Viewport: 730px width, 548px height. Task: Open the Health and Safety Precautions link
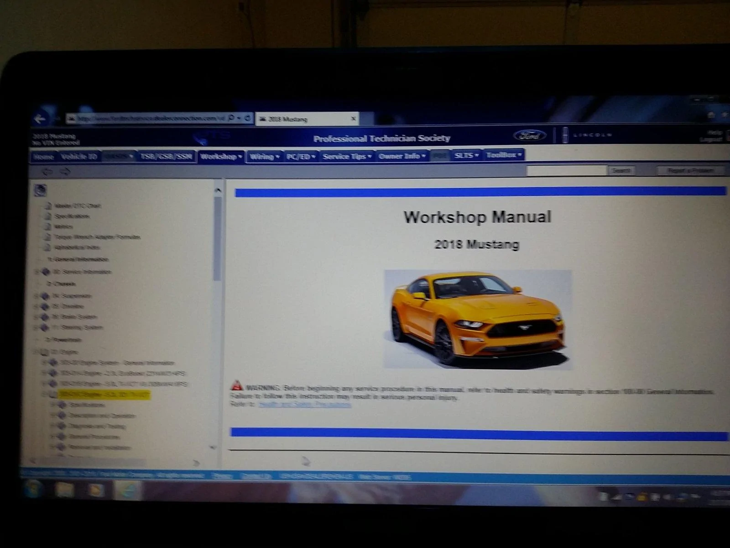(x=304, y=404)
